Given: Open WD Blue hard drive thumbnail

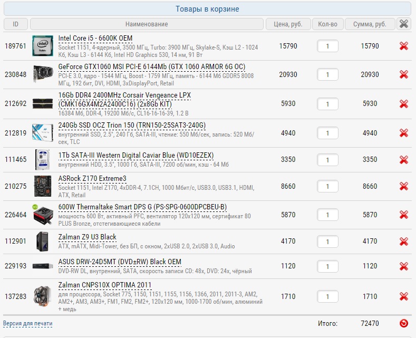Looking at the screenshot, I should [x=43, y=159].
